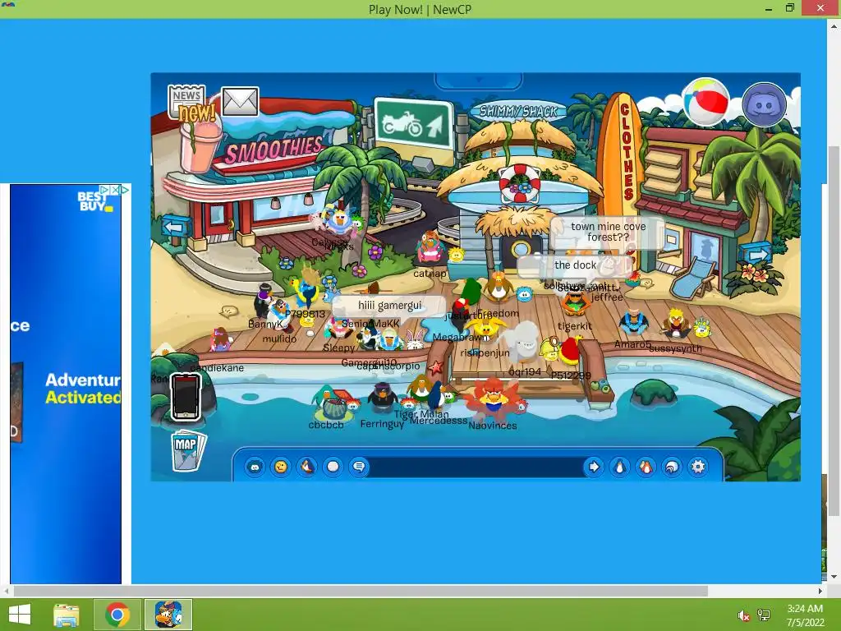Follow the right arrow sign exit
Screen dimensions: 841x631
pos(756,253)
